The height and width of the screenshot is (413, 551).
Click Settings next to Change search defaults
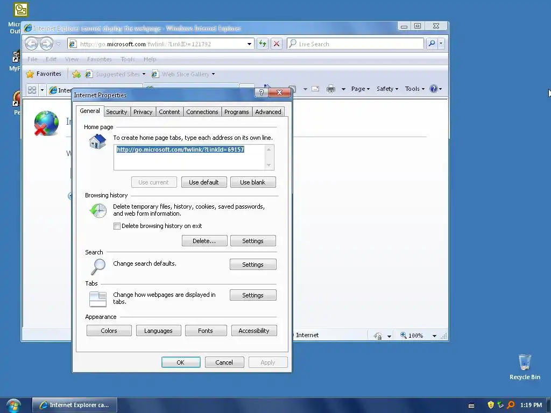click(253, 265)
